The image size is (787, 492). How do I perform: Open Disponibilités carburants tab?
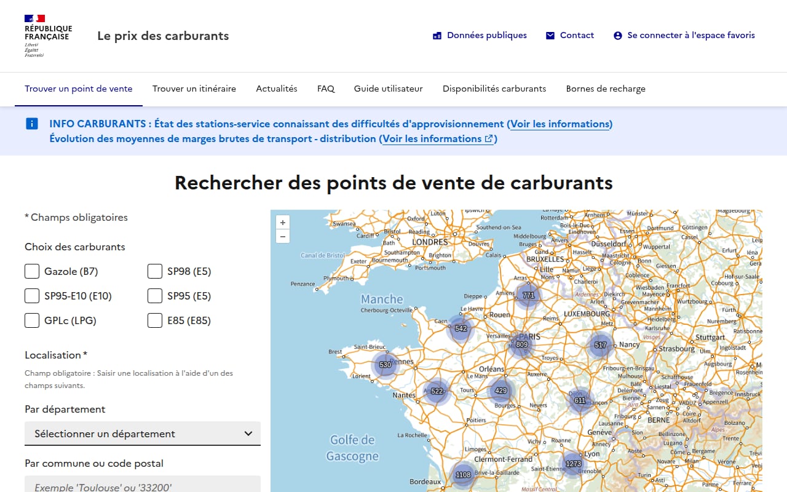point(494,89)
